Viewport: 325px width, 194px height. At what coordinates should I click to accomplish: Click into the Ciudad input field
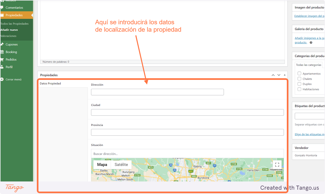point(187,112)
